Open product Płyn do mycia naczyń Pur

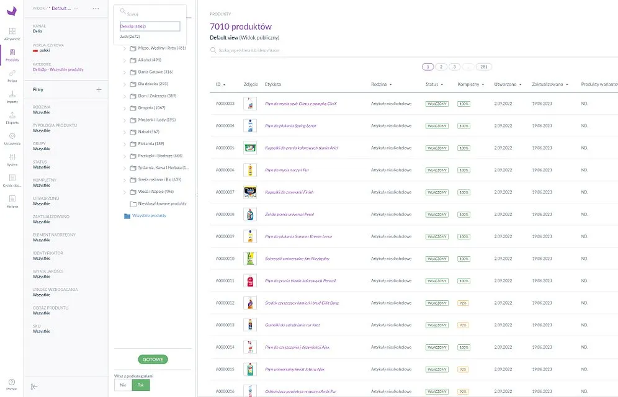[287, 170]
